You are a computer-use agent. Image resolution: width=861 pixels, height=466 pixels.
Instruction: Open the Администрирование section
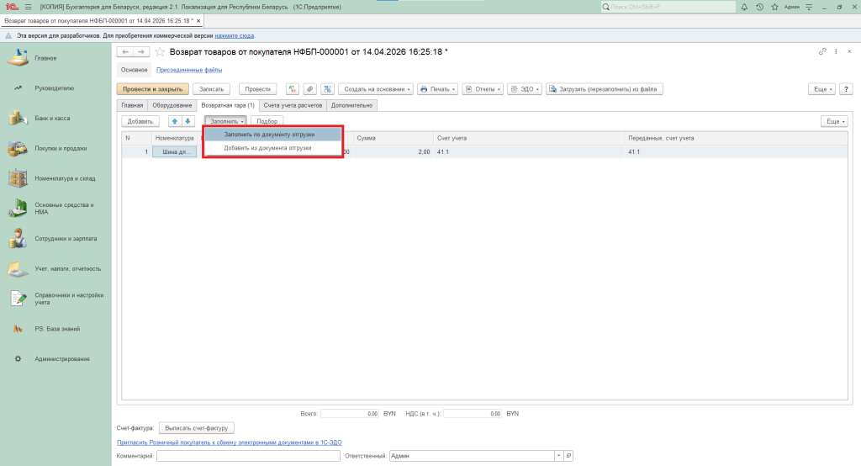pos(62,359)
